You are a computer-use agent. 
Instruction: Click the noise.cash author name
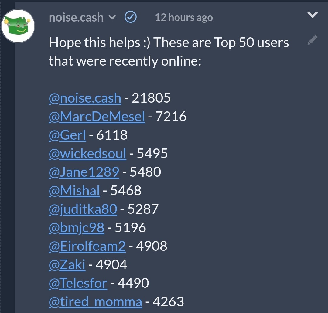76,17
